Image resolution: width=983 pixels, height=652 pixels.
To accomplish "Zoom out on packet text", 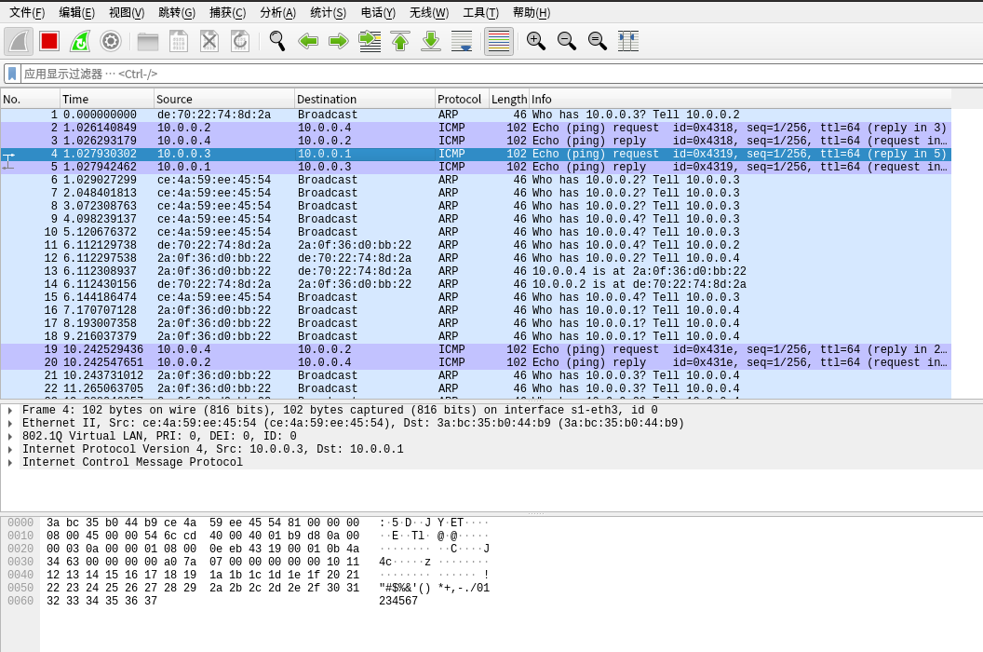I will (x=567, y=41).
